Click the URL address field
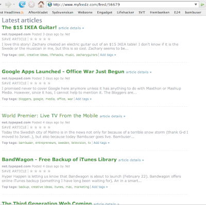The width and height of the screenshot is (206, 205). (x=123, y=5)
